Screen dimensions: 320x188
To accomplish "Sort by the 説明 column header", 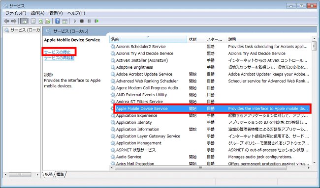I will [x=268, y=39].
